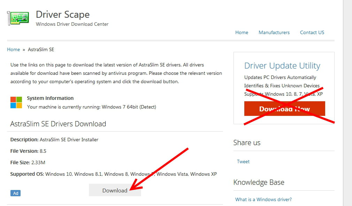
Task: Click the 'Share us' heading
Action: coord(247,143)
